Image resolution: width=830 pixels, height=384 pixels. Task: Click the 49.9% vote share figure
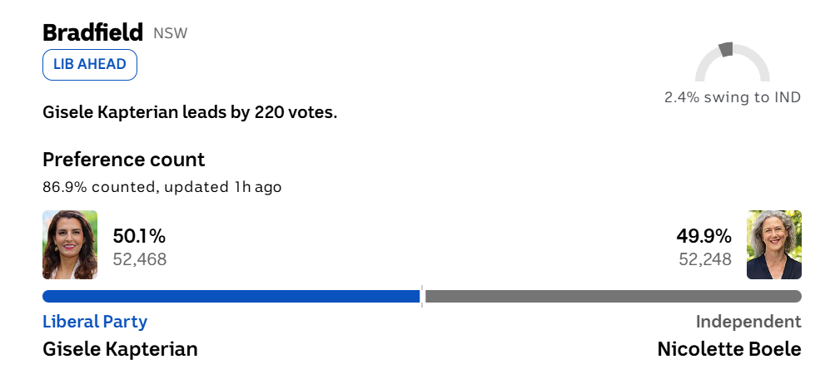click(704, 236)
